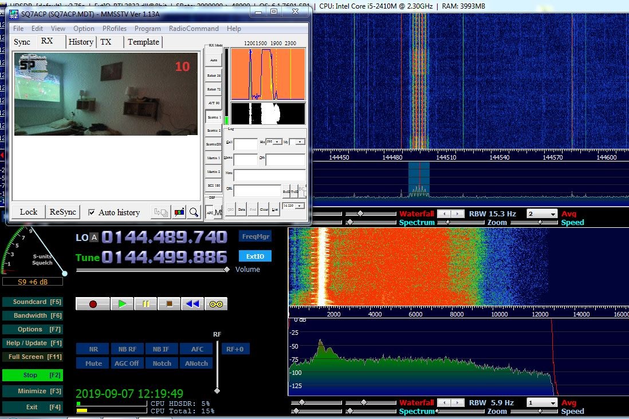This screenshot has height=419, width=629.
Task: Click the stop playback square icon
Action: [170, 304]
